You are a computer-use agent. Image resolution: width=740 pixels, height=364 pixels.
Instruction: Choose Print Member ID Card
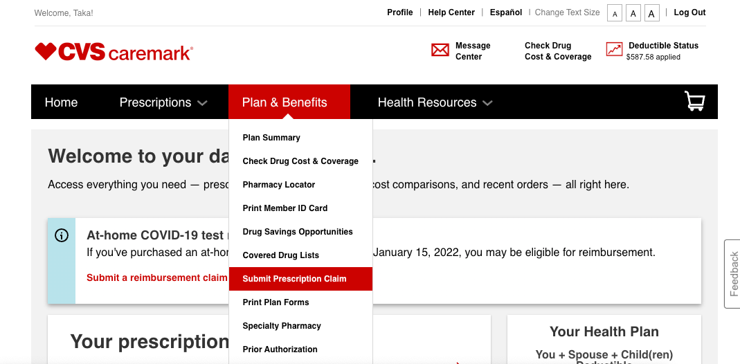coord(285,208)
